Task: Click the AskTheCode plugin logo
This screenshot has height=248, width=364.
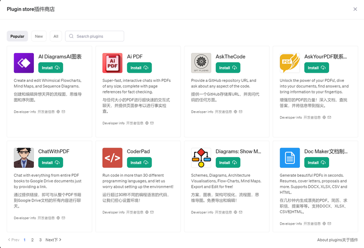Action: pos(201,63)
